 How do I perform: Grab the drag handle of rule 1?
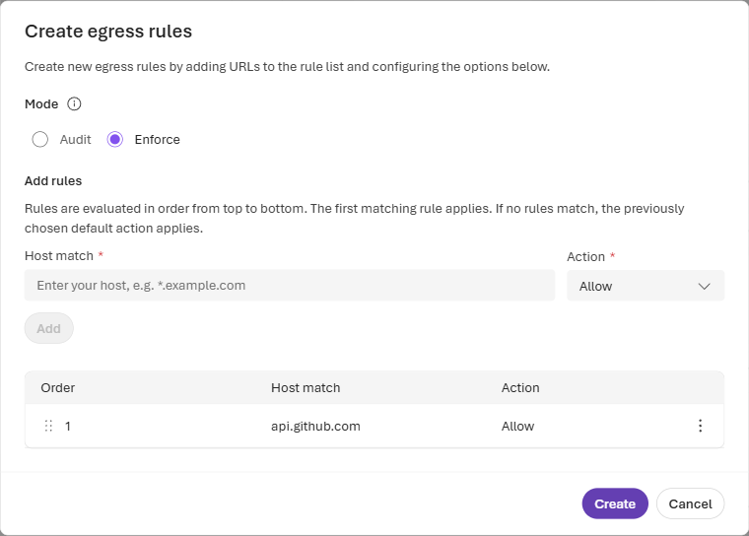tap(48, 426)
